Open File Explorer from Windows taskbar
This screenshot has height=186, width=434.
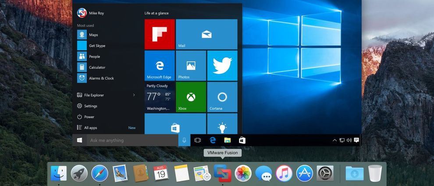point(228,140)
